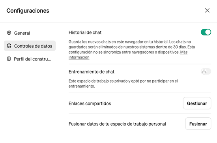Image resolution: width=217 pixels, height=143 pixels.
Task: Click the private workspace training description
Action: pos(123,84)
